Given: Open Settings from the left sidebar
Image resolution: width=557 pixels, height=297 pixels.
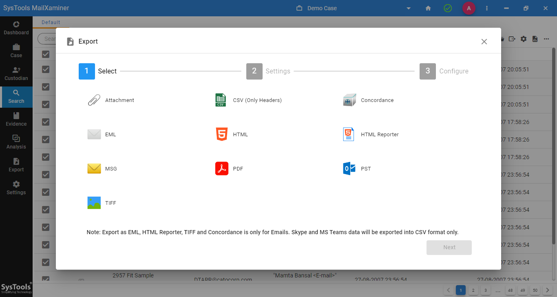Looking at the screenshot, I should tap(16, 188).
